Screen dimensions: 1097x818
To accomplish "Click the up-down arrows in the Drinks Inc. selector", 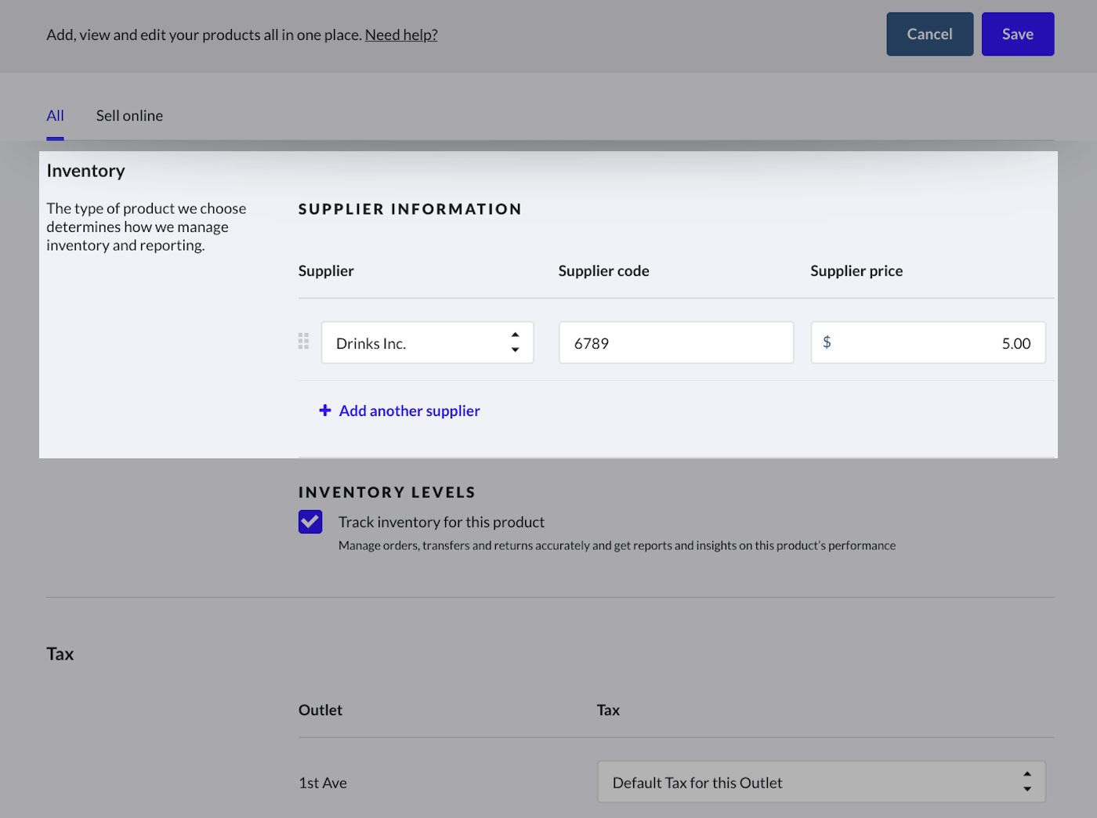I will 515,342.
